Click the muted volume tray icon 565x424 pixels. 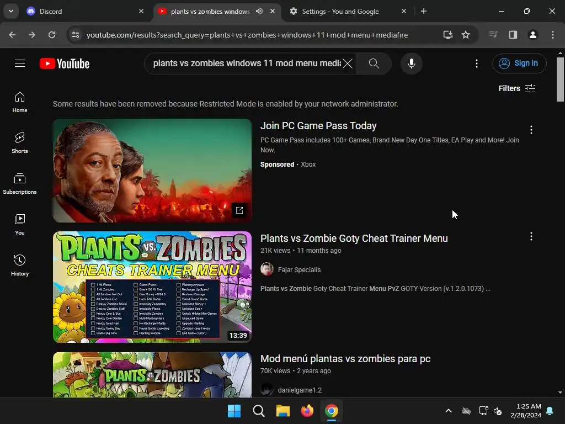click(498, 411)
